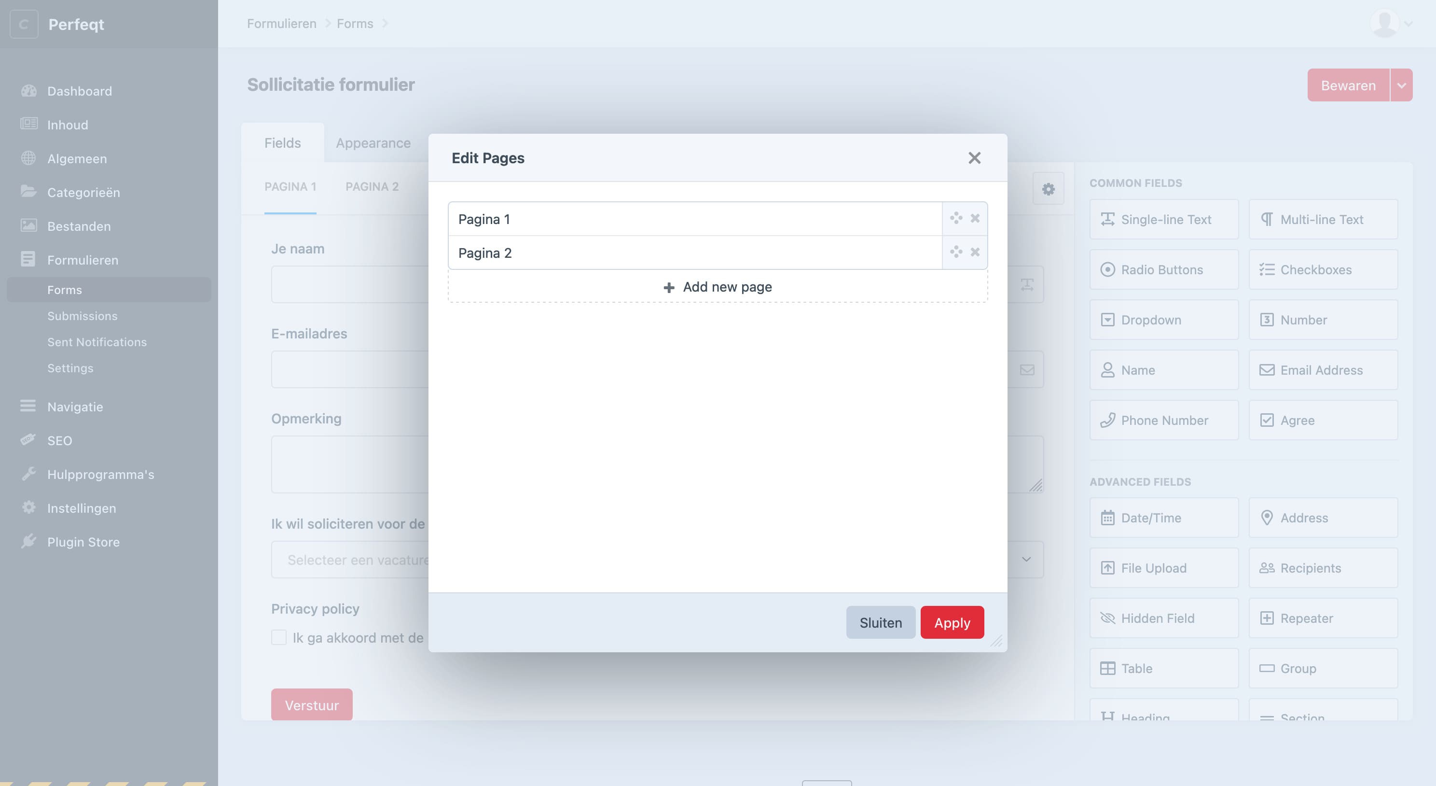Click the File Upload field icon

pos(1105,567)
